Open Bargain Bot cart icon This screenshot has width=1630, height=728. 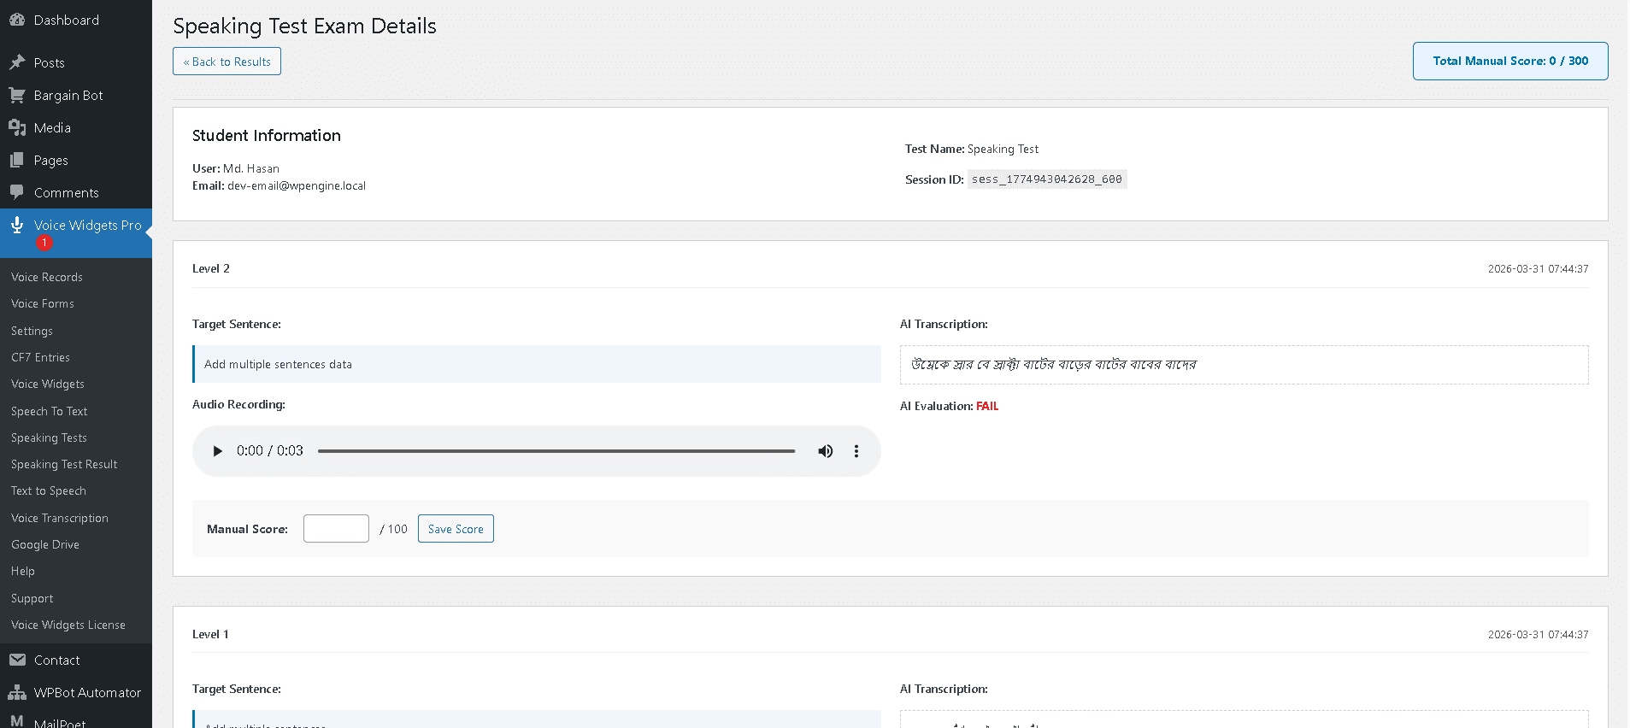point(17,95)
